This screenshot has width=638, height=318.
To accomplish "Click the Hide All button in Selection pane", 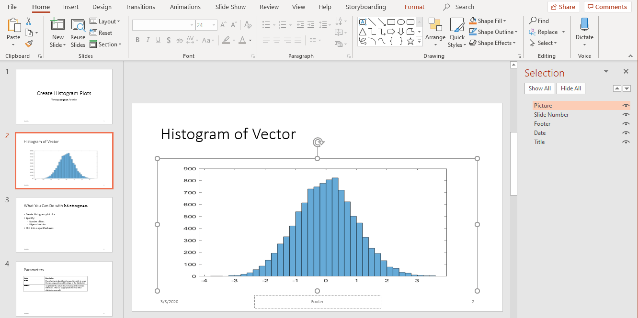I will pos(570,88).
